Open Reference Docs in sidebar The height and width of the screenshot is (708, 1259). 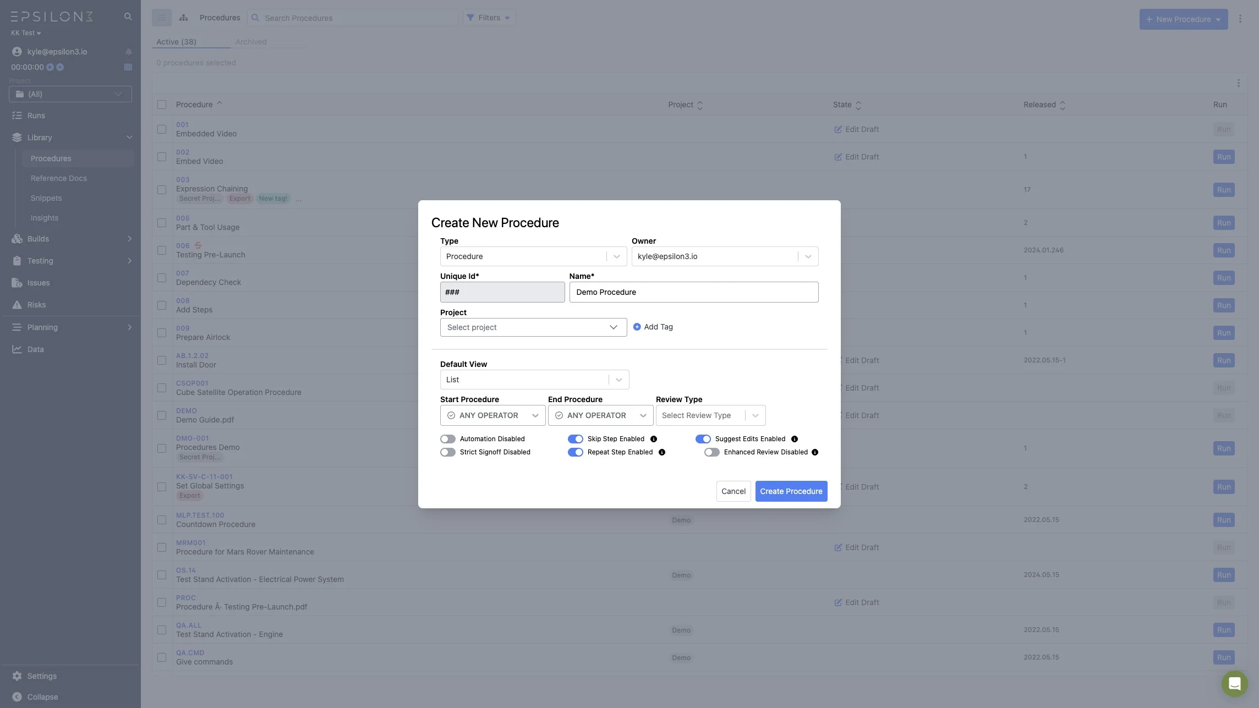tap(59, 178)
